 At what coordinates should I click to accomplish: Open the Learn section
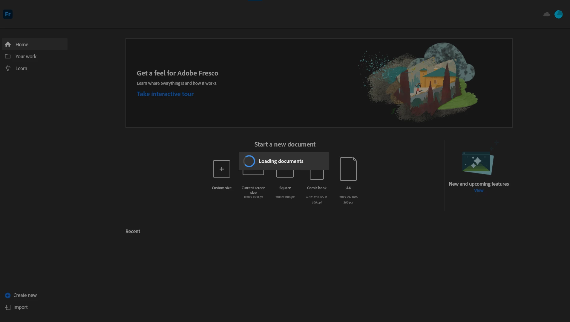[x=35, y=68]
